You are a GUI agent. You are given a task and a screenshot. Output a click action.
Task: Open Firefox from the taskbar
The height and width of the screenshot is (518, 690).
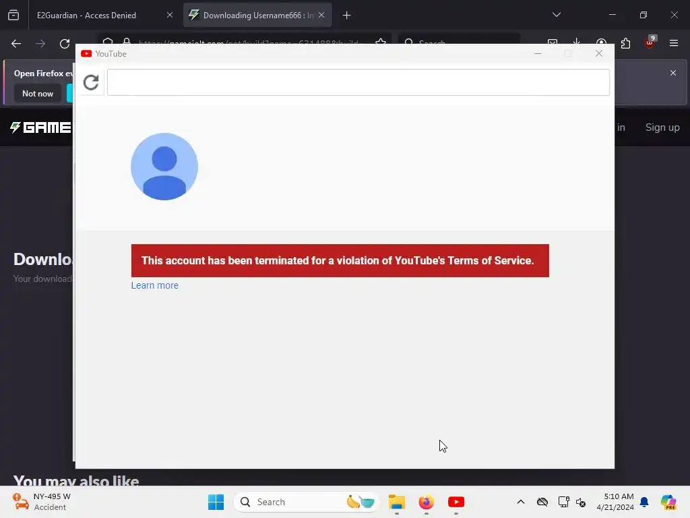426,502
